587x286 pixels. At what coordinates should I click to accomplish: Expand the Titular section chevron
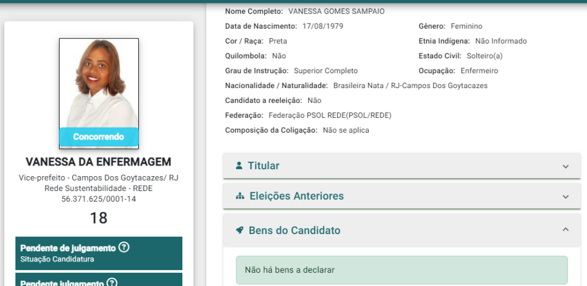point(565,166)
